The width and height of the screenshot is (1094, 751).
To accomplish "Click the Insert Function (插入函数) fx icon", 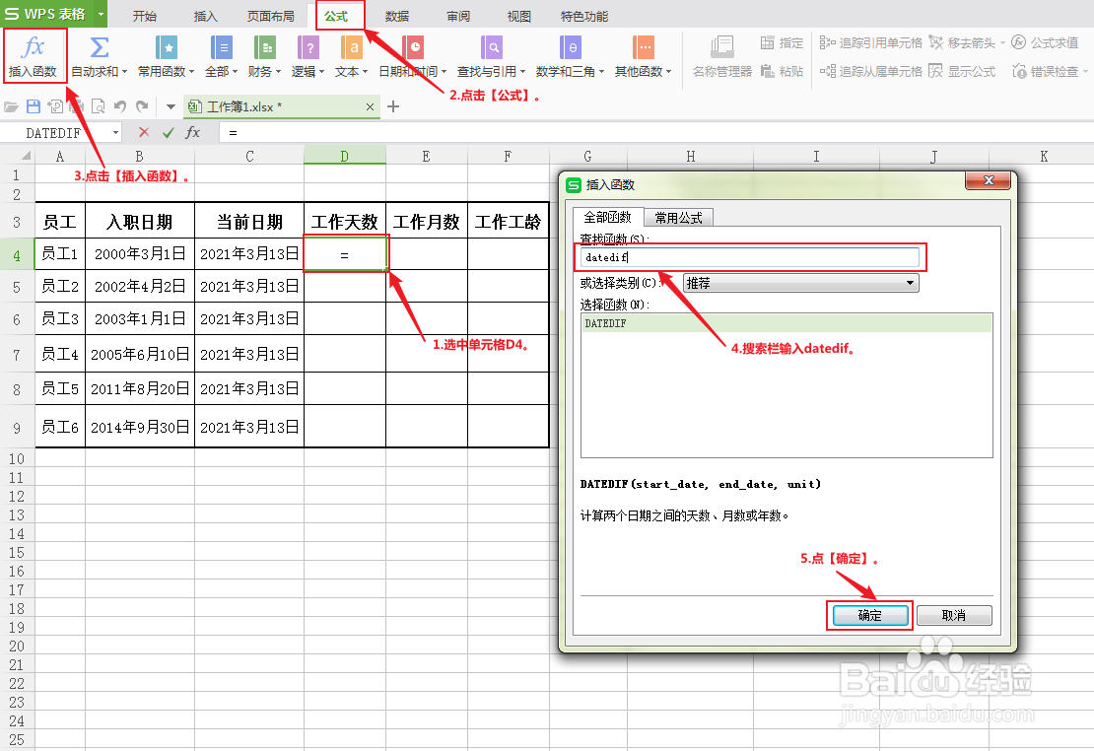I will (33, 47).
